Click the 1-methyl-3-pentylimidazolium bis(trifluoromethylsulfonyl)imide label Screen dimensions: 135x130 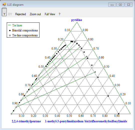click(86, 121)
